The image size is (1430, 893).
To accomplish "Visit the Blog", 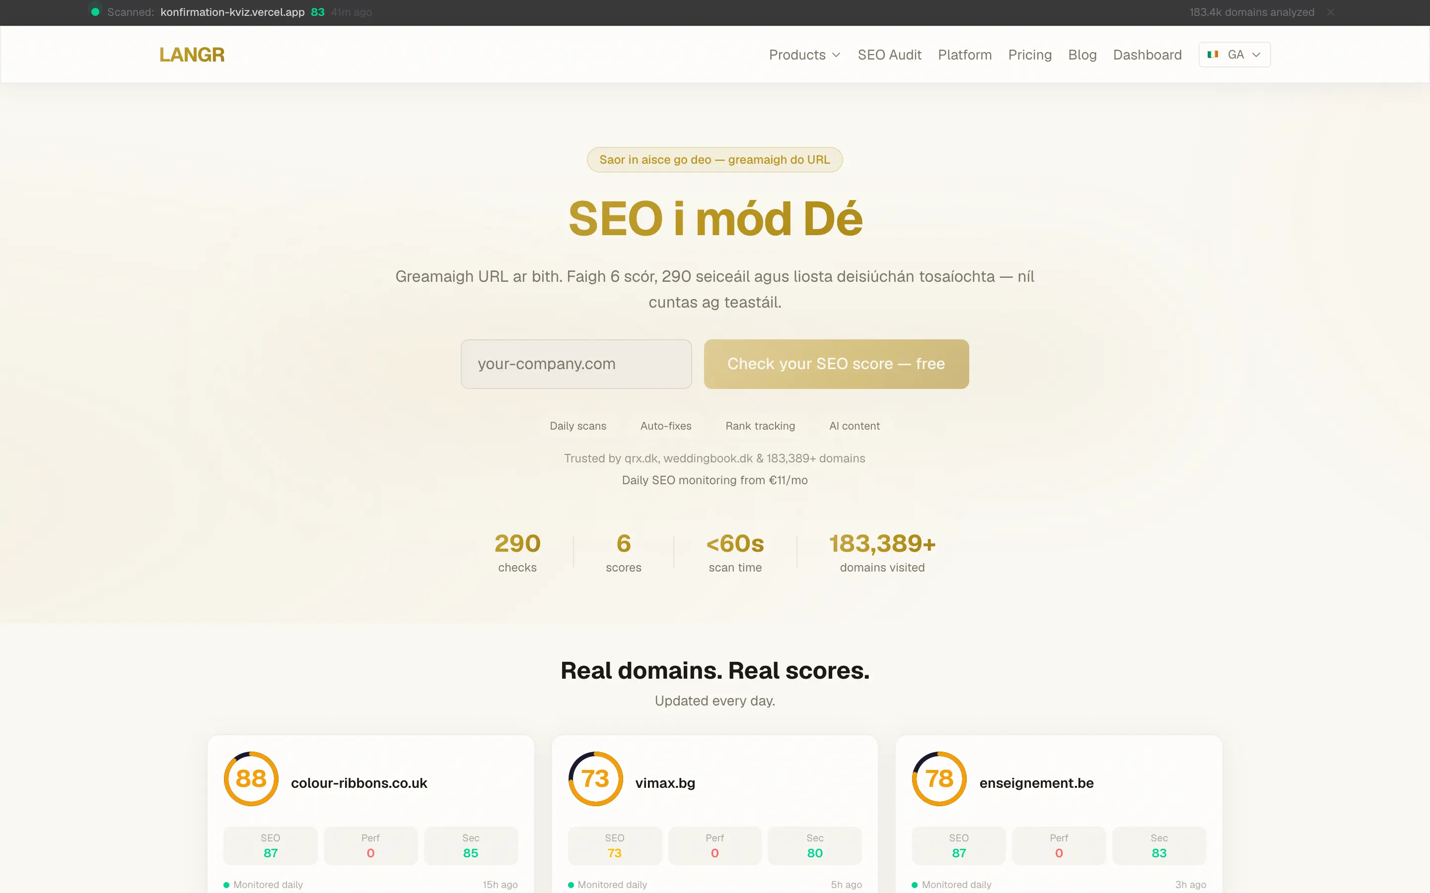I will (x=1082, y=55).
